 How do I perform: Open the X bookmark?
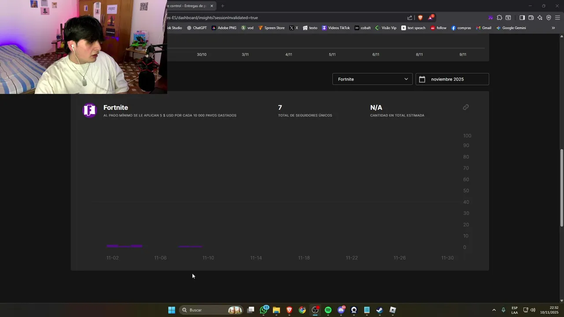(293, 28)
